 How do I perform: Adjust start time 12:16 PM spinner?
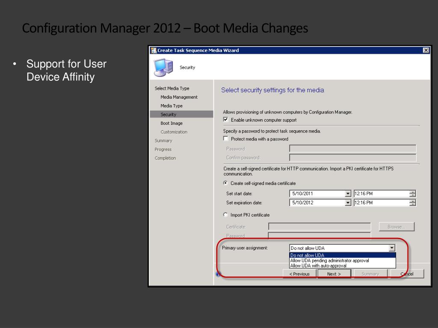pos(413,193)
